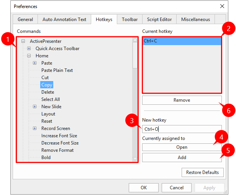
Task: Select the Home tree item
Action: (x=42, y=56)
